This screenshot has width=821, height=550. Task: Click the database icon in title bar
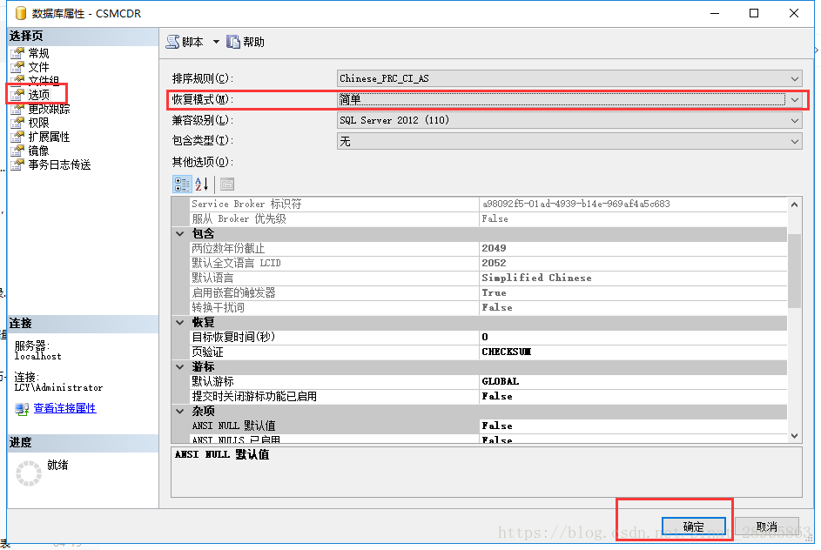[x=20, y=13]
